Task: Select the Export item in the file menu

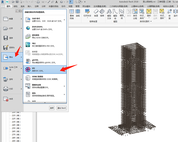Action: coord(12,57)
